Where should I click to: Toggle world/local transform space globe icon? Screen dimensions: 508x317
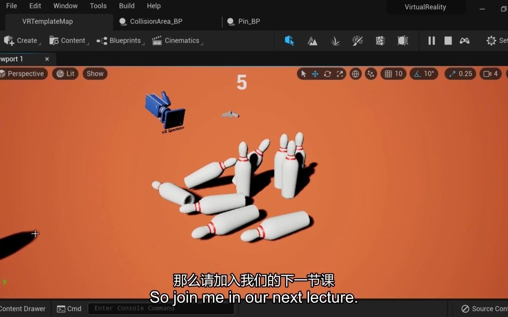pyautogui.click(x=355, y=74)
